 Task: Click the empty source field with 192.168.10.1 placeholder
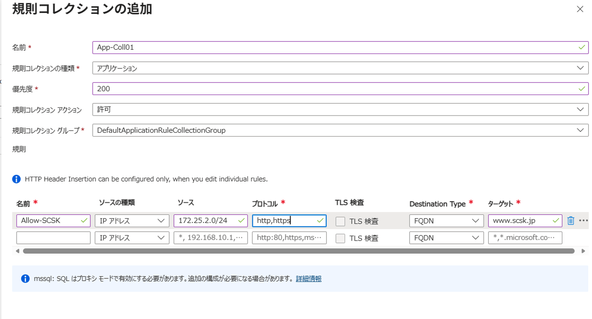[211, 238]
